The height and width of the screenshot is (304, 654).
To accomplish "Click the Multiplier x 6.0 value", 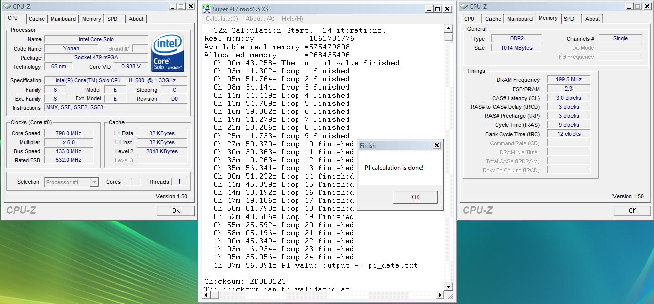I will click(x=68, y=143).
